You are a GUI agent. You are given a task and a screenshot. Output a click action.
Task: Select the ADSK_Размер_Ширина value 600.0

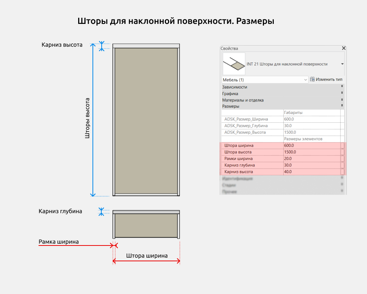[312, 119]
